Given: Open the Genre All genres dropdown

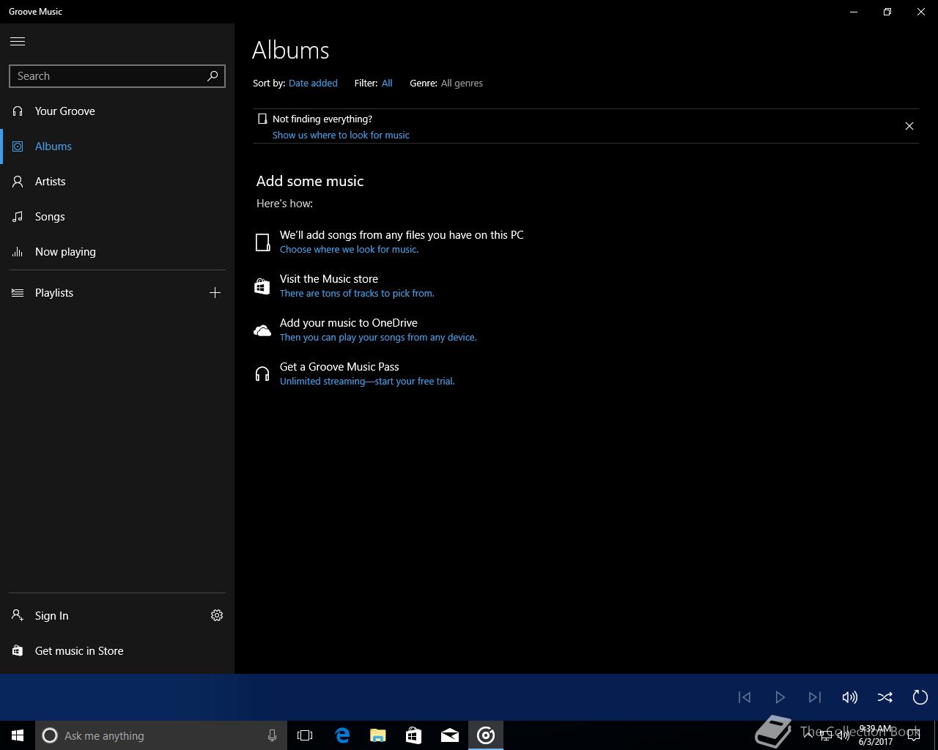Looking at the screenshot, I should 462,83.
